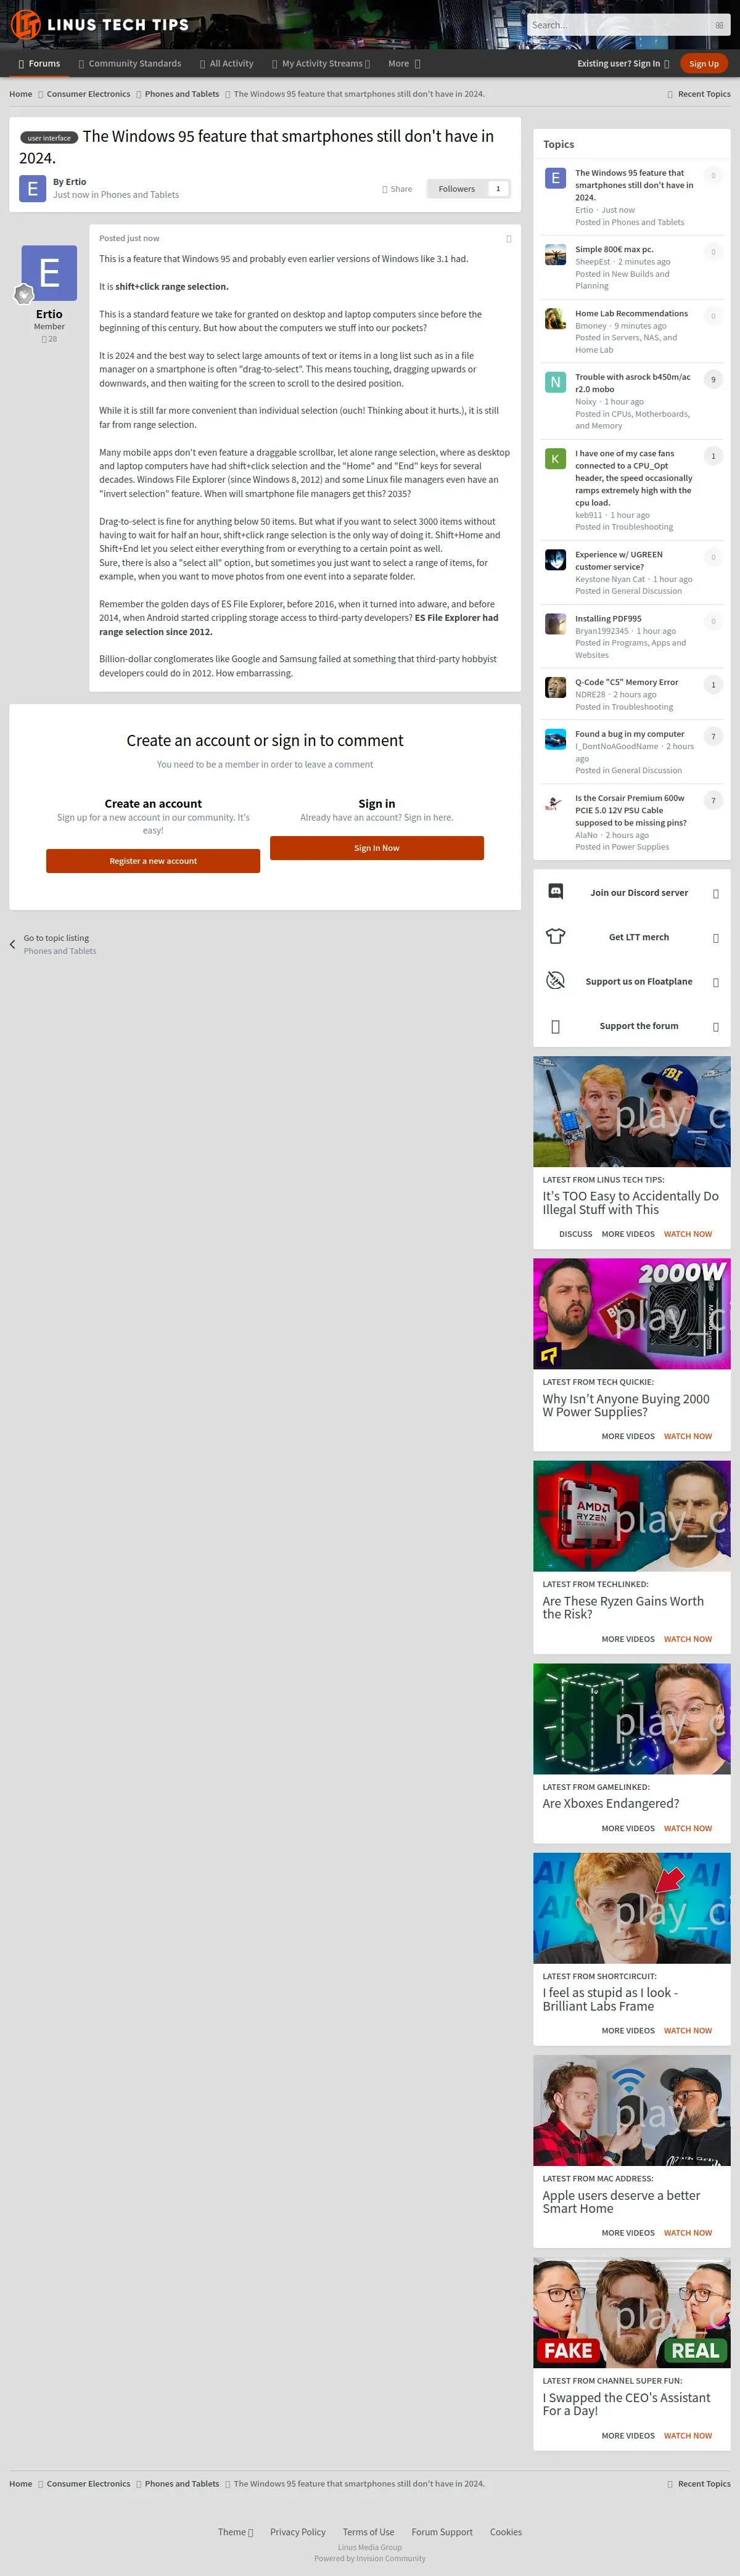The height and width of the screenshot is (2576, 740).
Task: Click WATCH NOW under Are Xboxes Endangered?
Action: [x=688, y=1828]
